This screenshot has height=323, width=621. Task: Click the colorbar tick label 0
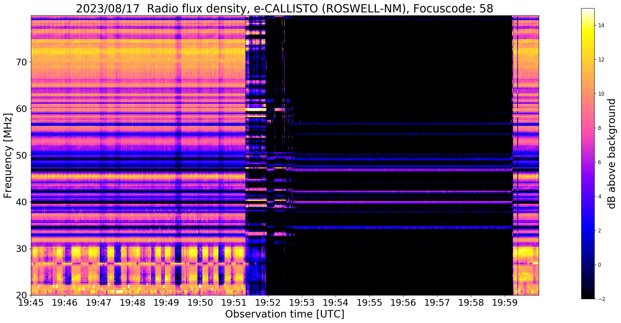click(x=599, y=265)
